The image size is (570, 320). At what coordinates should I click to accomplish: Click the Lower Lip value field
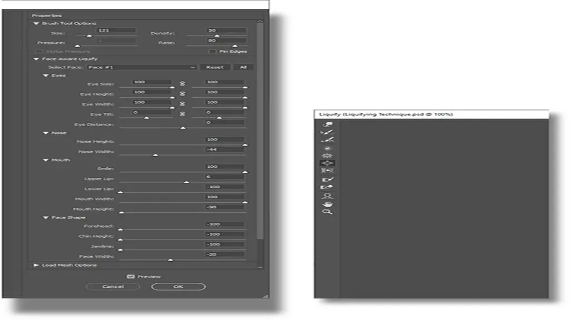click(x=224, y=187)
